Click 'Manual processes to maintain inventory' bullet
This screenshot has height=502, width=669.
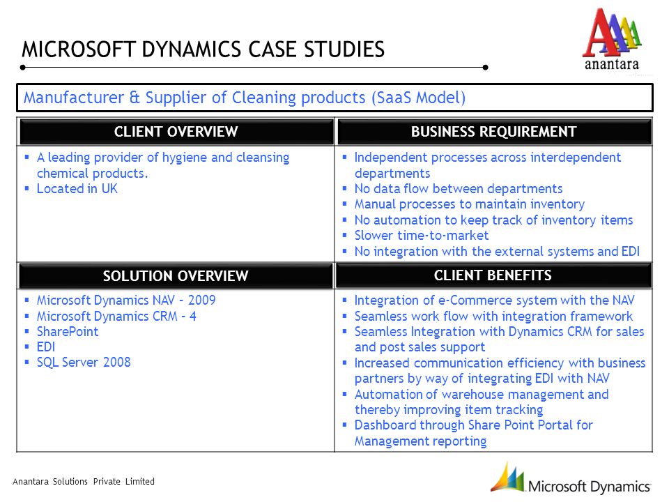click(469, 204)
